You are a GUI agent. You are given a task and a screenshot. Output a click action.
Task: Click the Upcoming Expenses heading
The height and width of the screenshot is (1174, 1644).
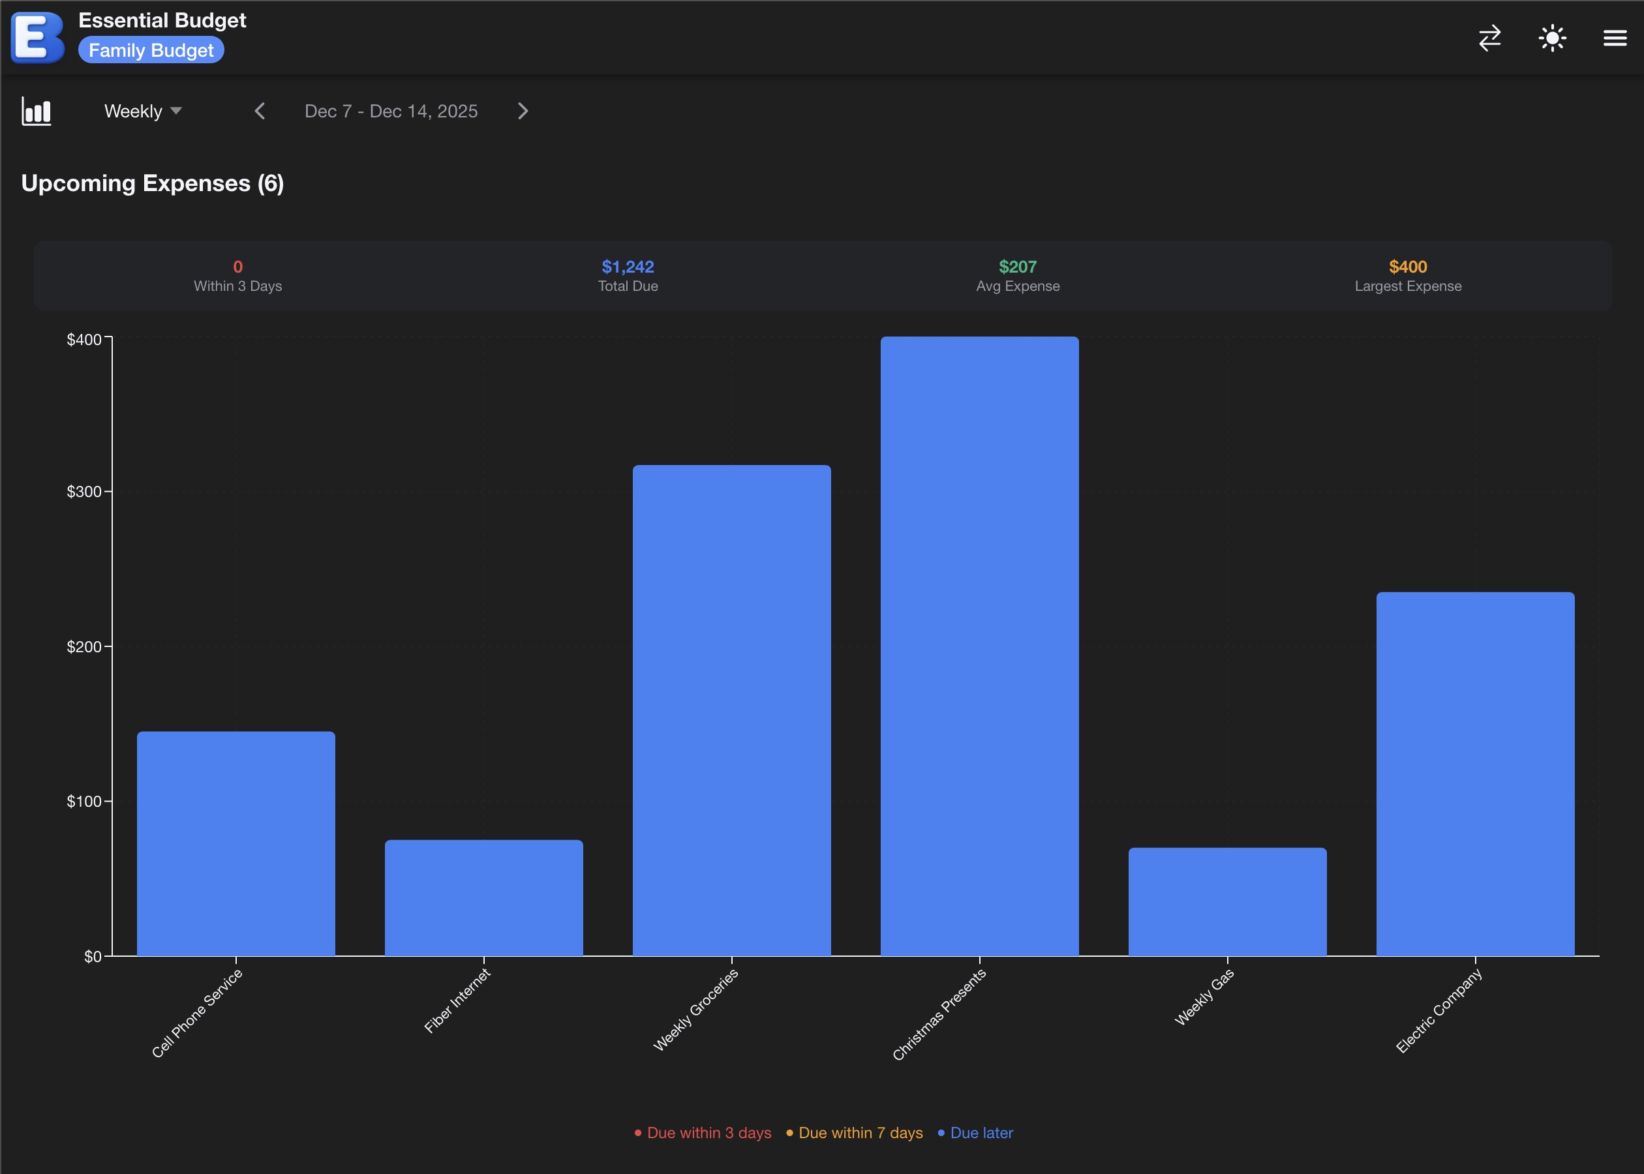pos(152,184)
